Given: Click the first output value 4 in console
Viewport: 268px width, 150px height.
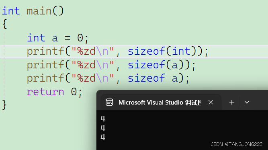Looking at the screenshot, I should click(103, 119).
